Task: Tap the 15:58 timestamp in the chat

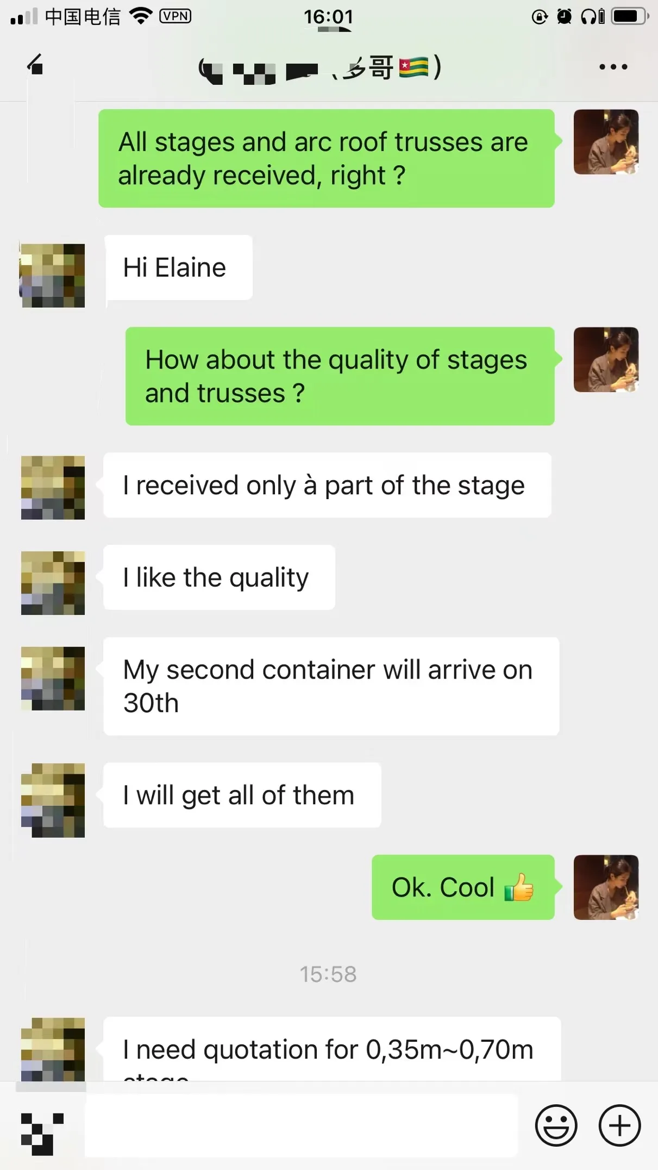Action: tap(328, 974)
